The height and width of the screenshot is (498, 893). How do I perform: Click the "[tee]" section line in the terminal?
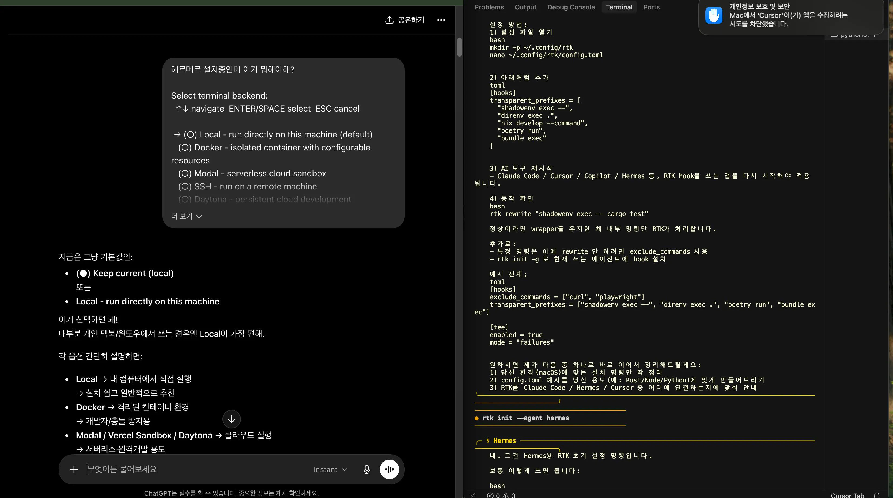click(499, 327)
